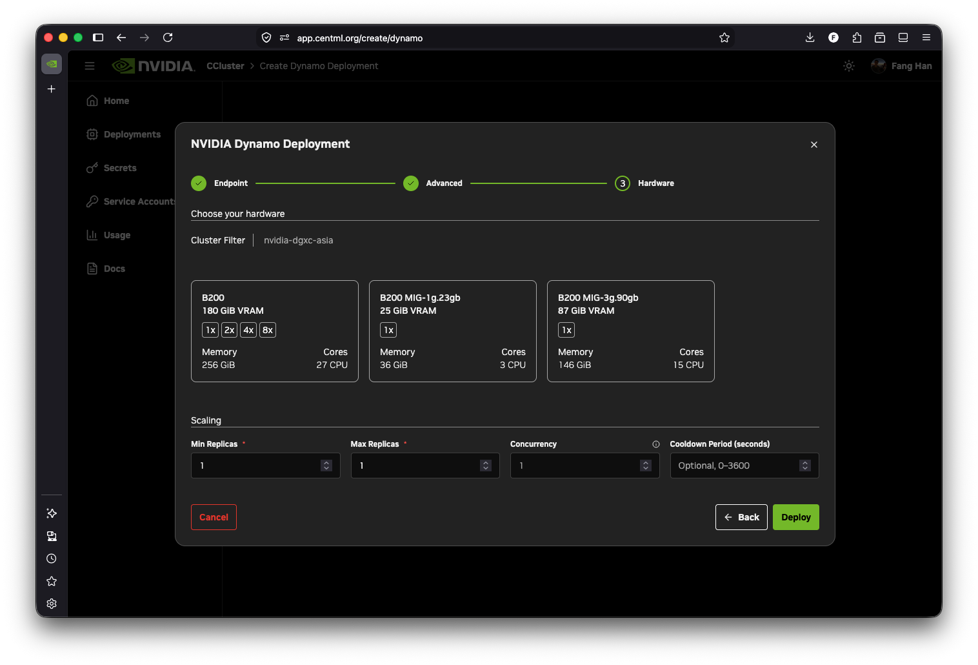Open the container box toolbar icon
This screenshot has width=978, height=665.
pos(880,37)
